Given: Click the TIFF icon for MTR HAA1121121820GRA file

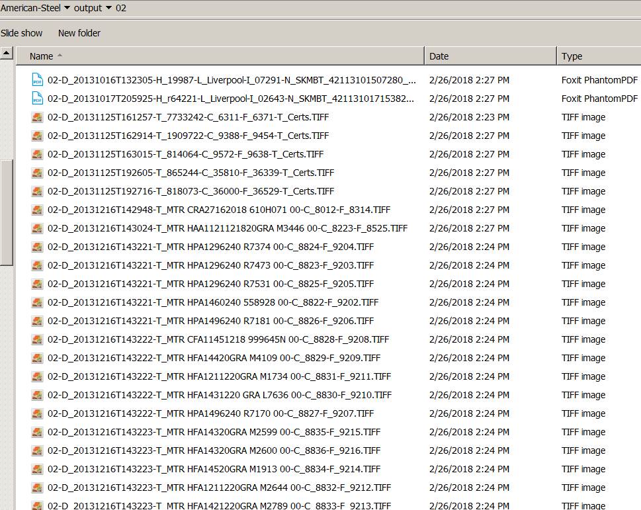Looking at the screenshot, I should pos(37,228).
